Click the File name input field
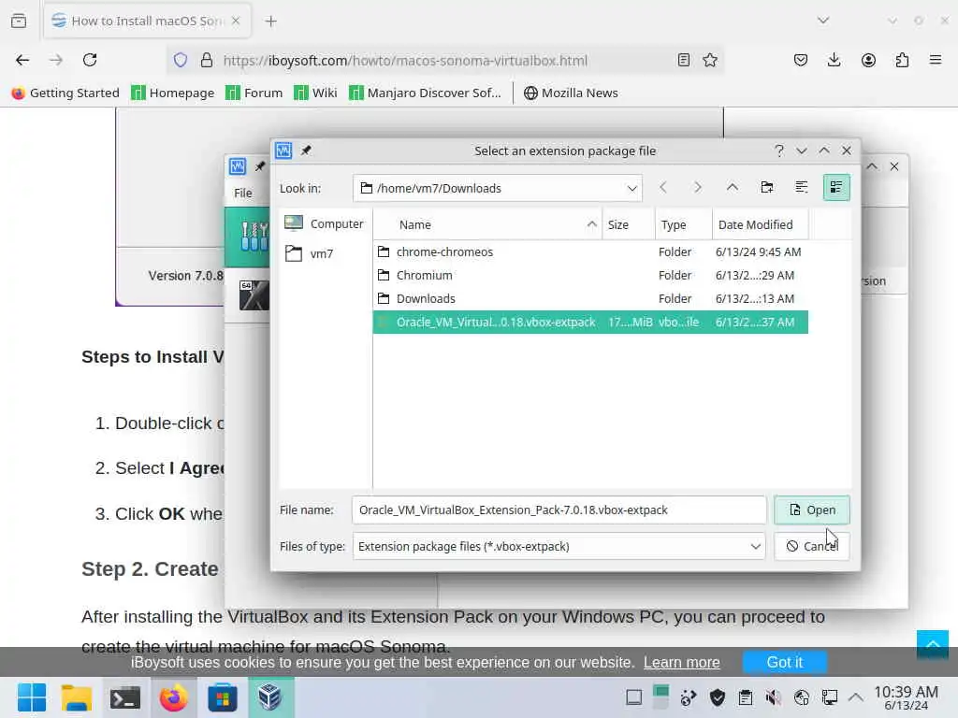The height and width of the screenshot is (718, 958). click(x=559, y=510)
